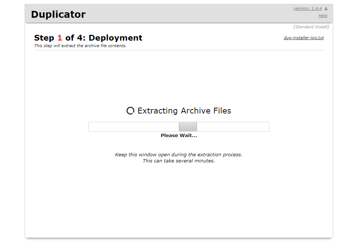Click 'This step will extract the archive' subtitle
Screen dimensions: 361x244
(80, 46)
